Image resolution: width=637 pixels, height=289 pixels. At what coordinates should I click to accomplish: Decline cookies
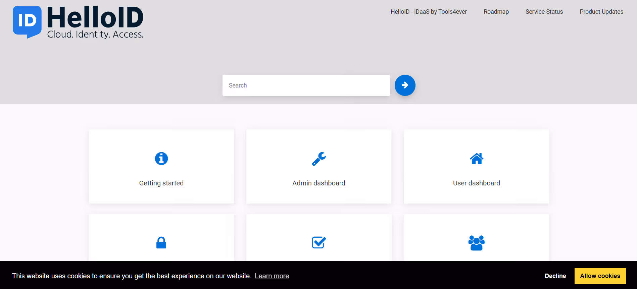point(555,276)
